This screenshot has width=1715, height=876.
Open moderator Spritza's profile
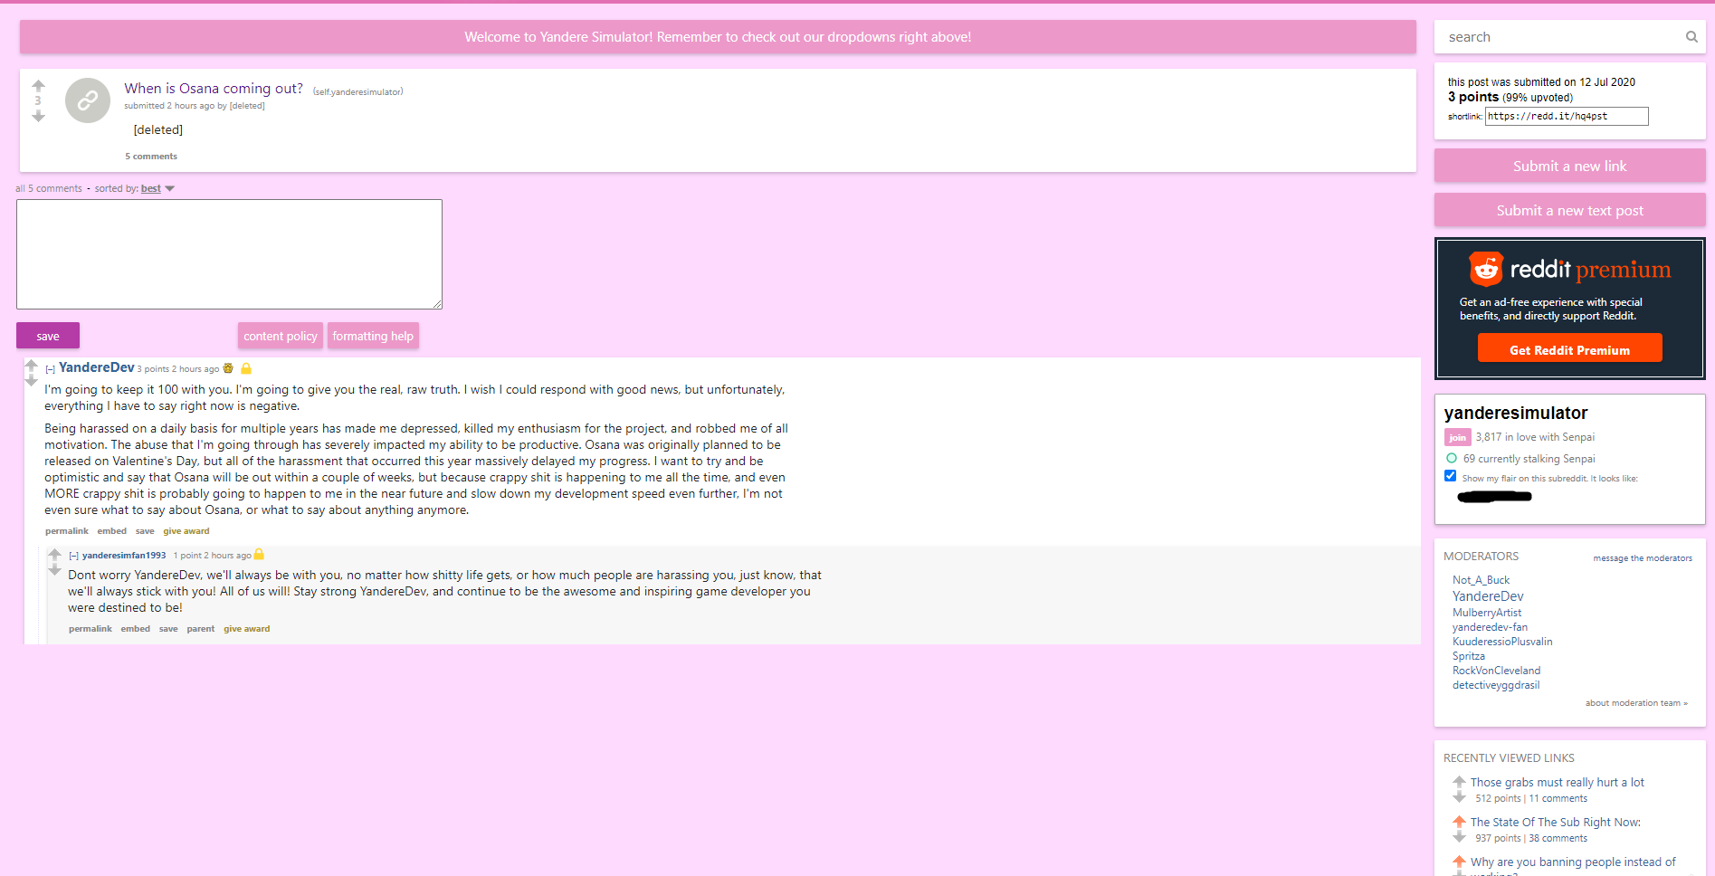point(1469,656)
